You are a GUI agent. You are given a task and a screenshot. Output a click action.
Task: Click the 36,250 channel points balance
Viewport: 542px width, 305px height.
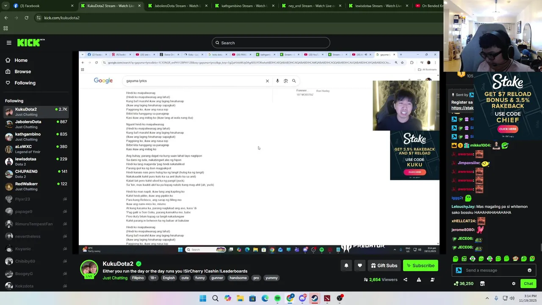[x=464, y=284]
